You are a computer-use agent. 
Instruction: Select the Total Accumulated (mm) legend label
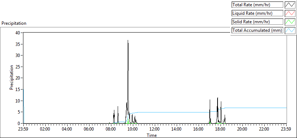257,30
